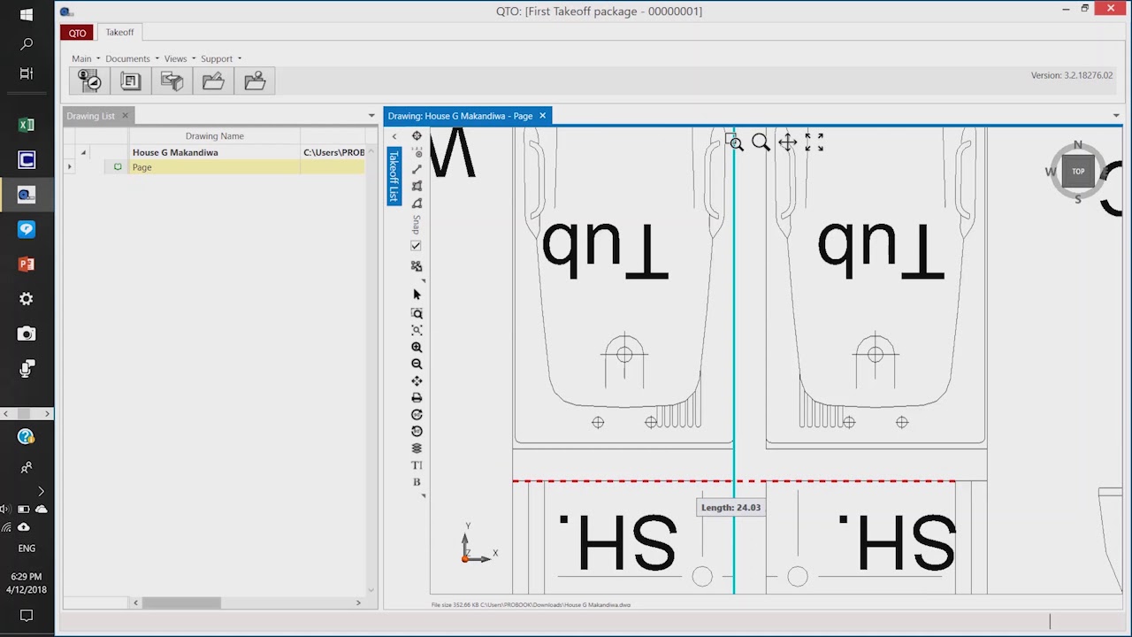Click the folder with pencil ribbon icon
The width and height of the screenshot is (1132, 637).
tap(213, 81)
